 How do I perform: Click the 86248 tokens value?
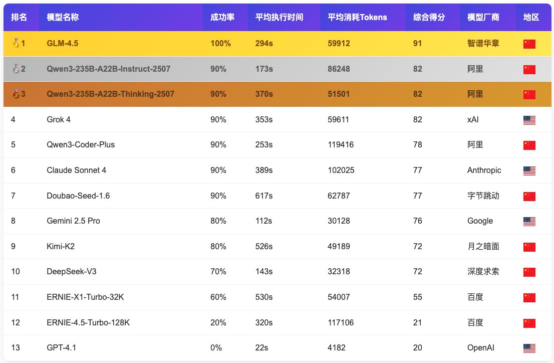pos(339,69)
